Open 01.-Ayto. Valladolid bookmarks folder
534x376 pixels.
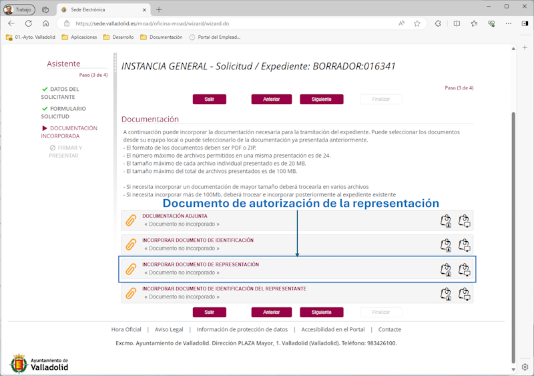point(31,37)
